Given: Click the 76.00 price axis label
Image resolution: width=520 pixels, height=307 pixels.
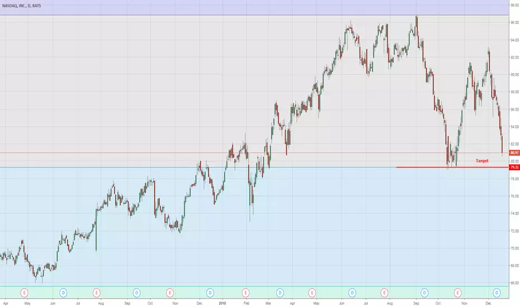Looking at the screenshot, I should pos(514,196).
